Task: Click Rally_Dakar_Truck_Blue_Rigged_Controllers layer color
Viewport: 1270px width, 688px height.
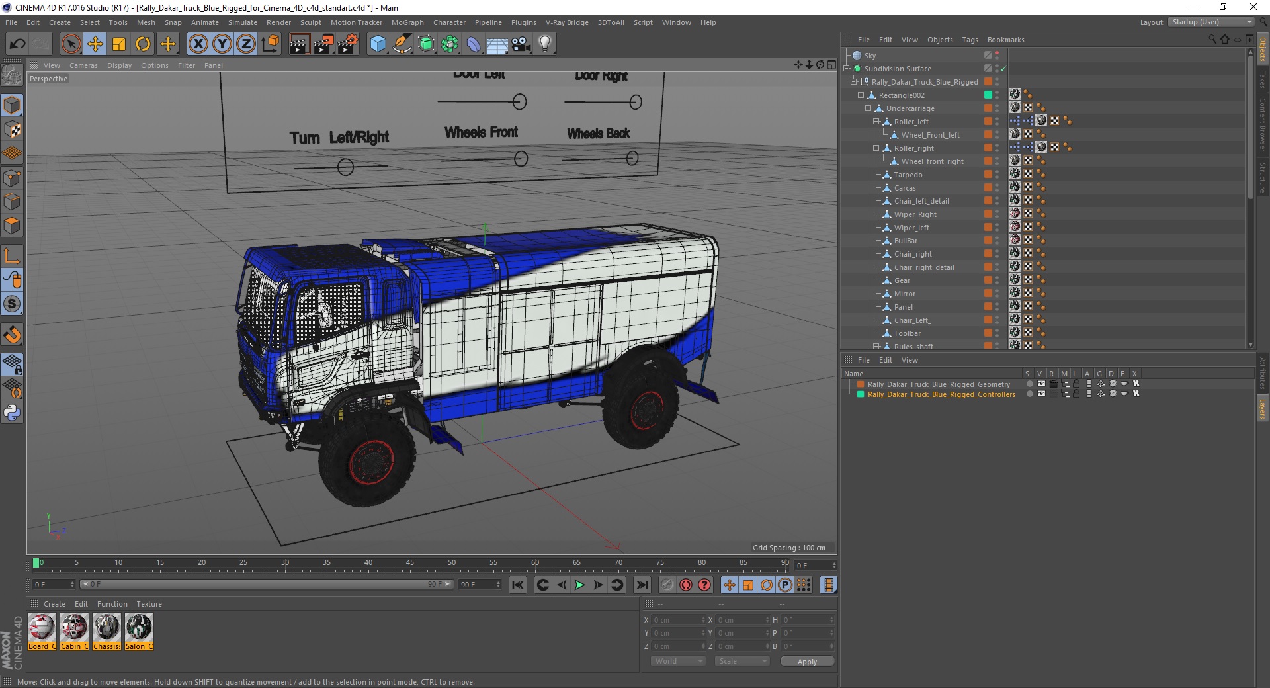Action: [x=861, y=394]
